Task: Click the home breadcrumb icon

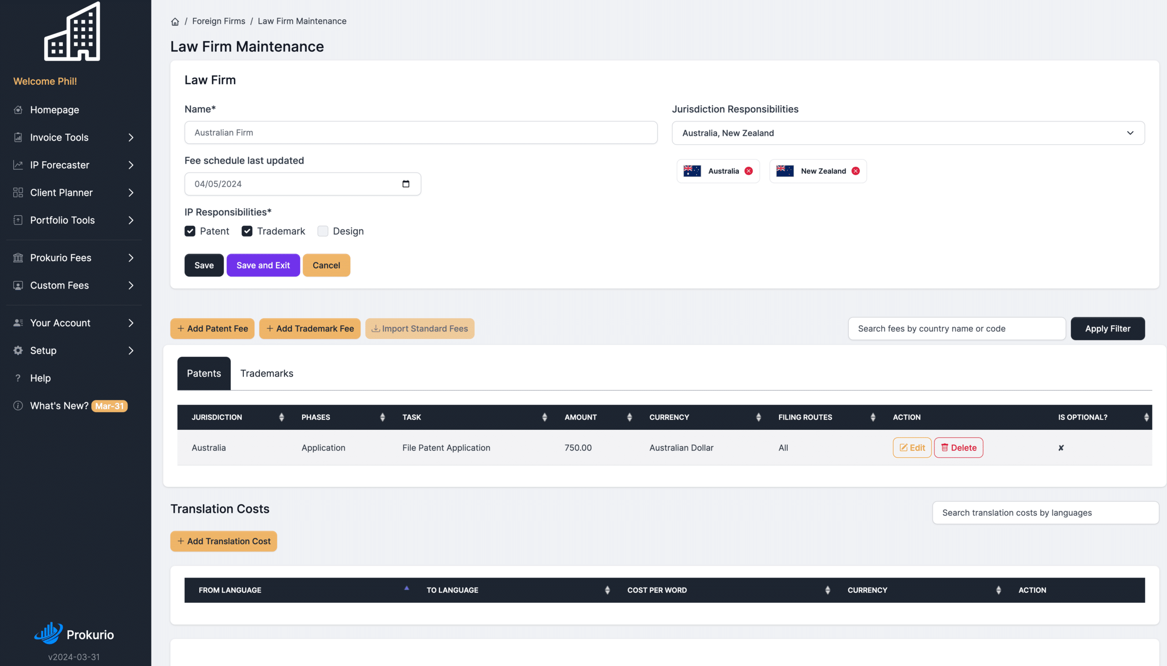Action: [x=175, y=21]
